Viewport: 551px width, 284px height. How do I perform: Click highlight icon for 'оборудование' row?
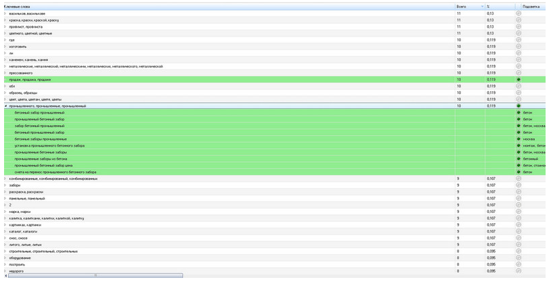click(519, 258)
